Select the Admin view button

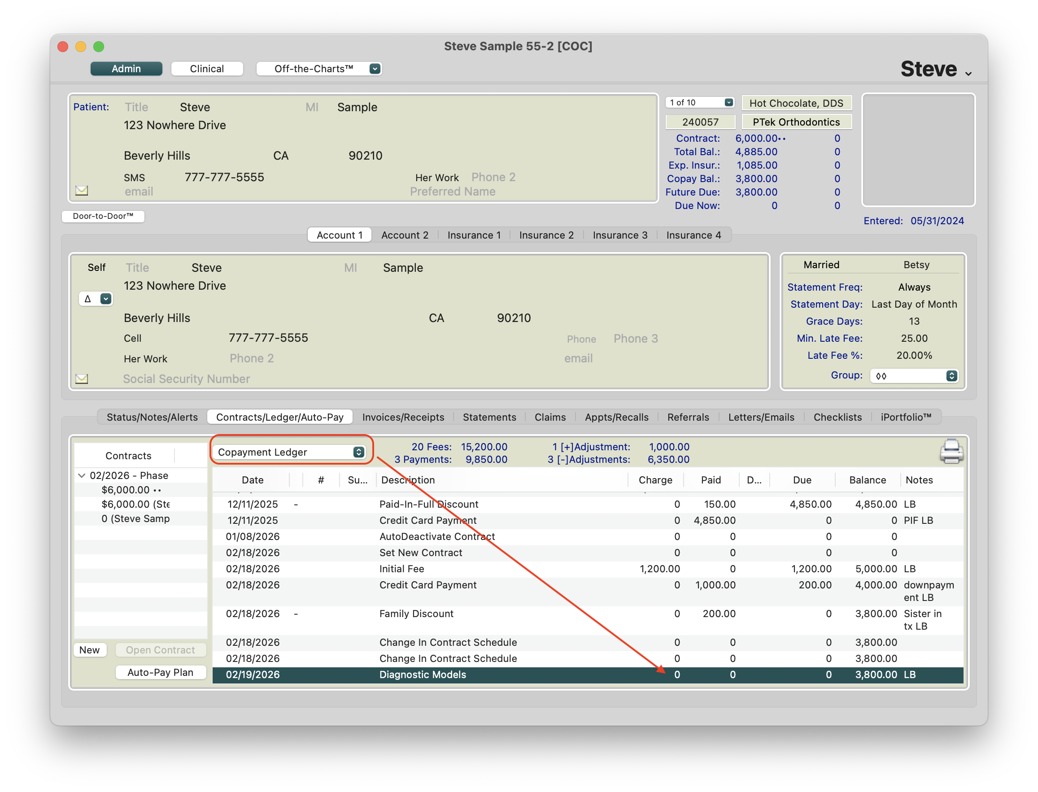coord(126,69)
